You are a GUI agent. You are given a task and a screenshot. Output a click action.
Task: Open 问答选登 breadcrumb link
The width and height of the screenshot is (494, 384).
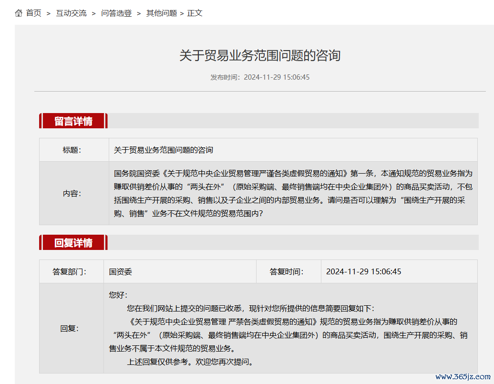coord(116,13)
